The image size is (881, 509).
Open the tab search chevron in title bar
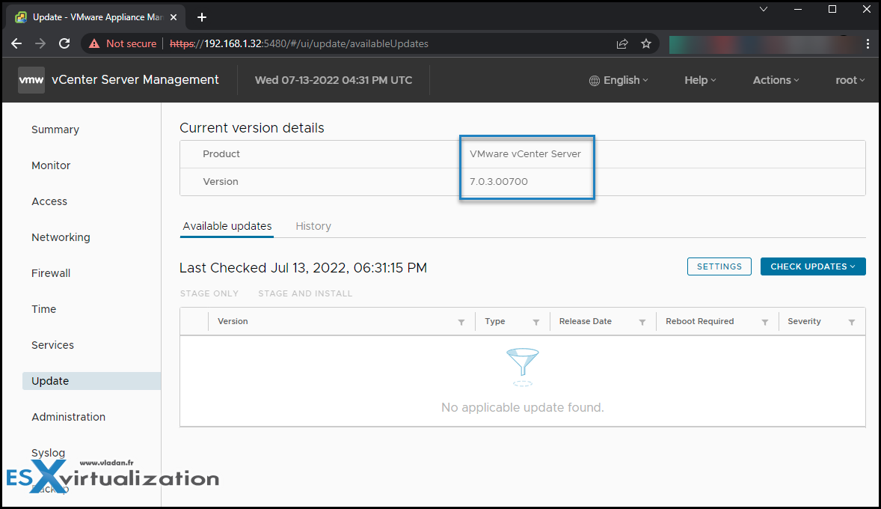coord(764,9)
